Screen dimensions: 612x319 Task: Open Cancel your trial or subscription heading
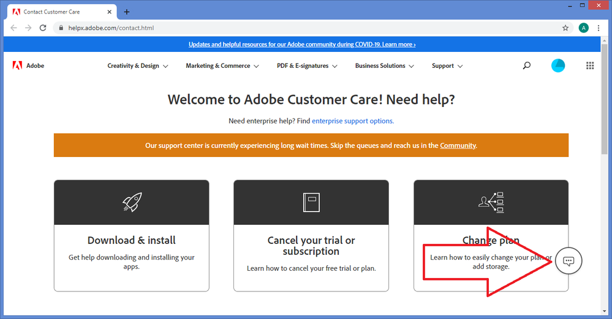pos(311,246)
